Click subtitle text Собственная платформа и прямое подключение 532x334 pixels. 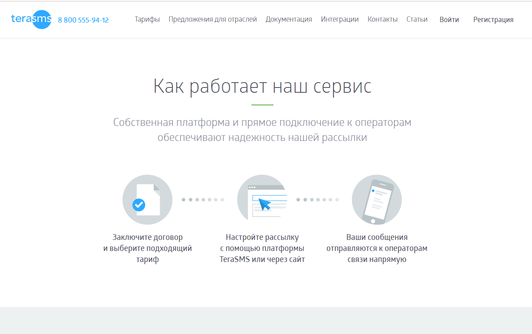pos(262,130)
